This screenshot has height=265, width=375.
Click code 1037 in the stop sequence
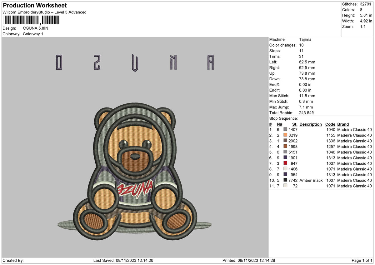coord(330,163)
